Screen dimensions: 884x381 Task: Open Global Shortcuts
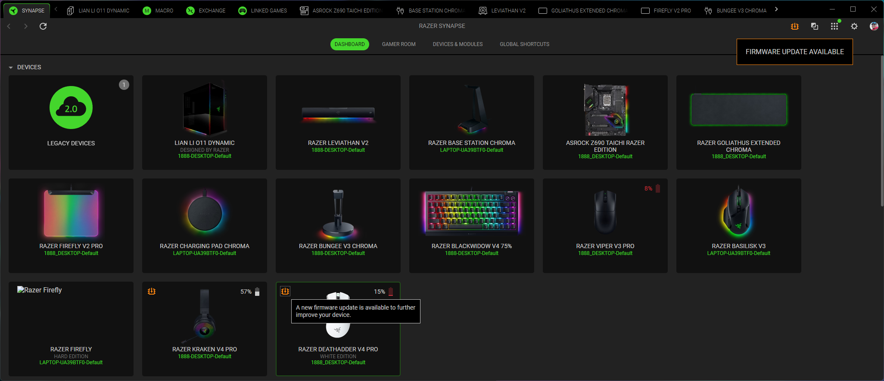pyautogui.click(x=524, y=44)
